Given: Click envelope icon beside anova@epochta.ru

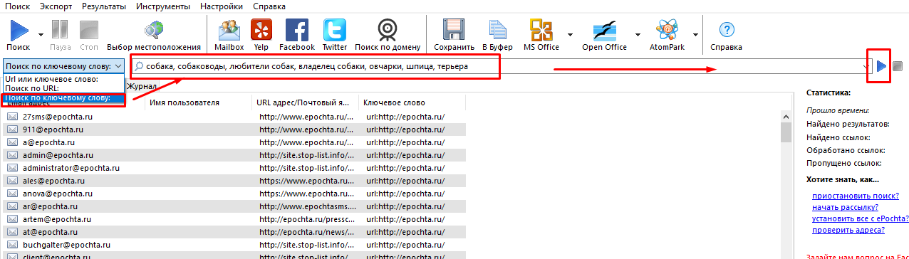Looking at the screenshot, I should [x=13, y=193].
